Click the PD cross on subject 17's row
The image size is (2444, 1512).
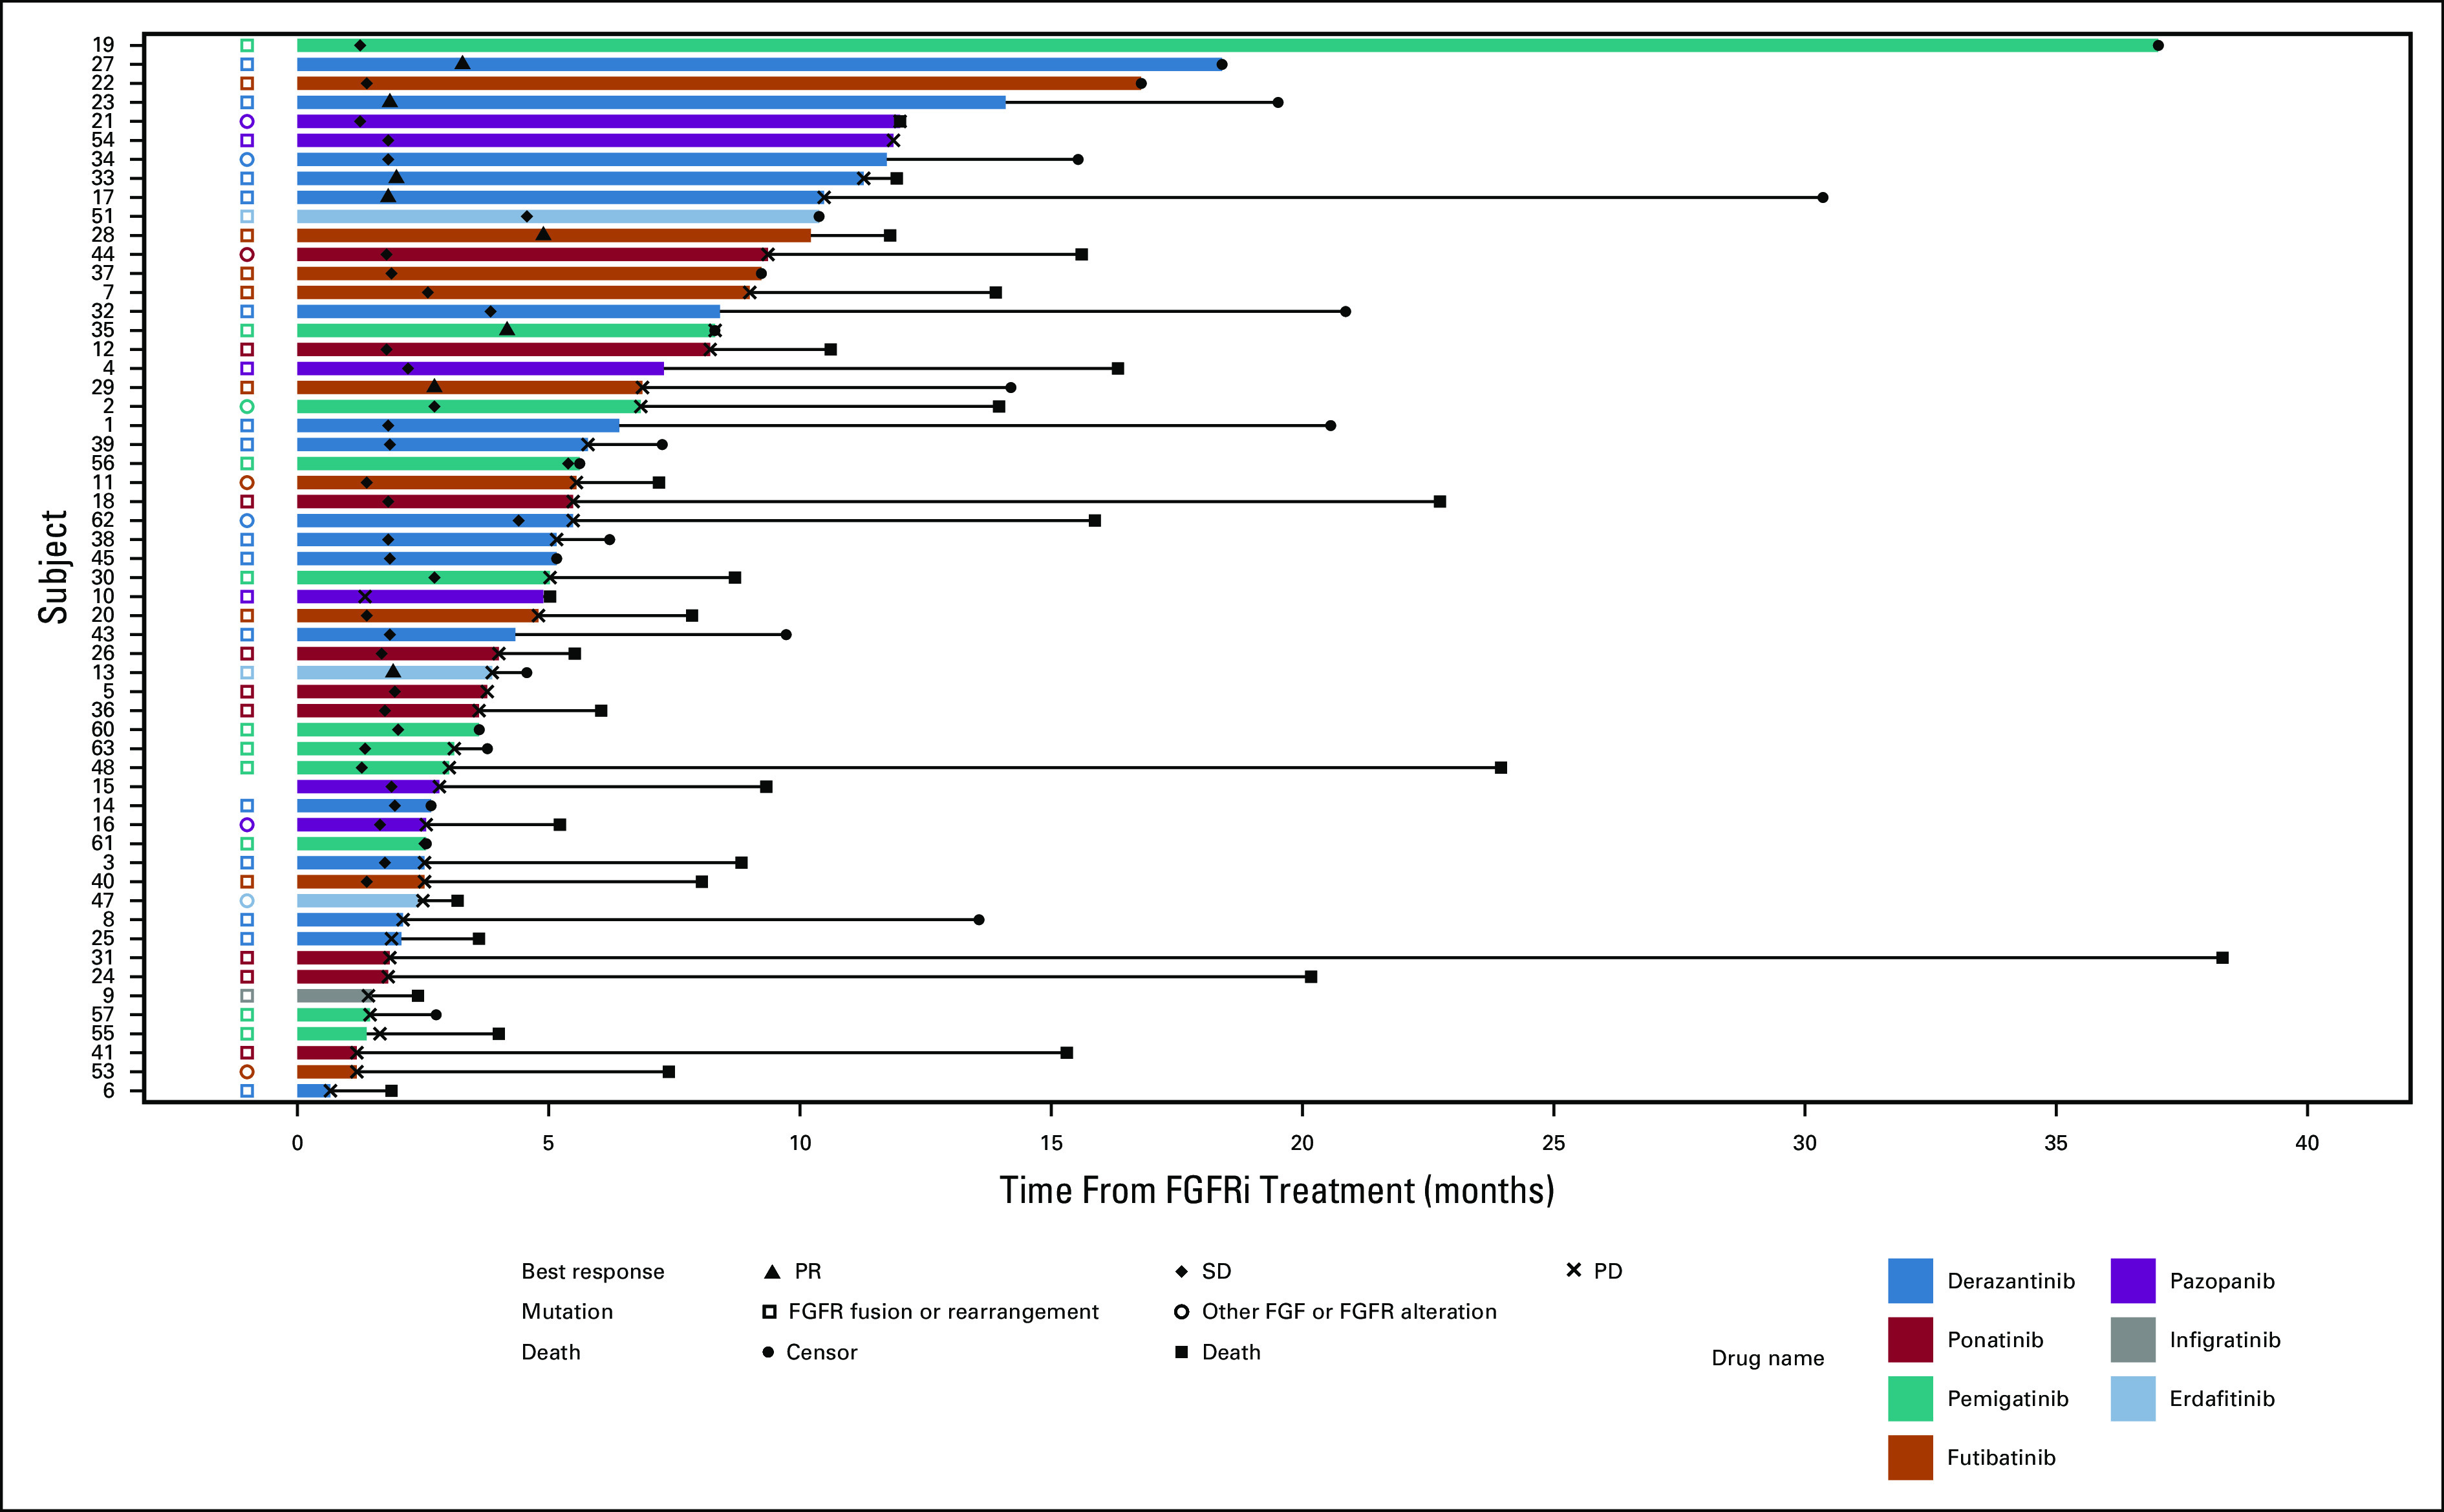click(x=824, y=197)
